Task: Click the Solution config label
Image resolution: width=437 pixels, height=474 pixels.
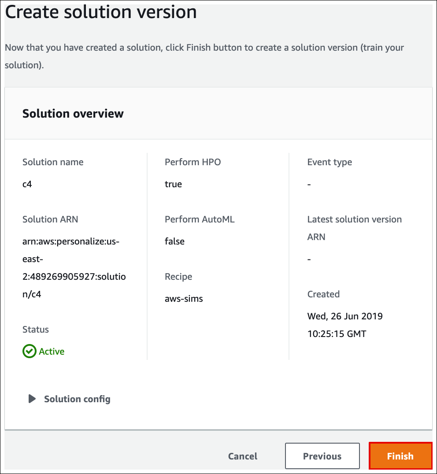Action: [x=77, y=399]
